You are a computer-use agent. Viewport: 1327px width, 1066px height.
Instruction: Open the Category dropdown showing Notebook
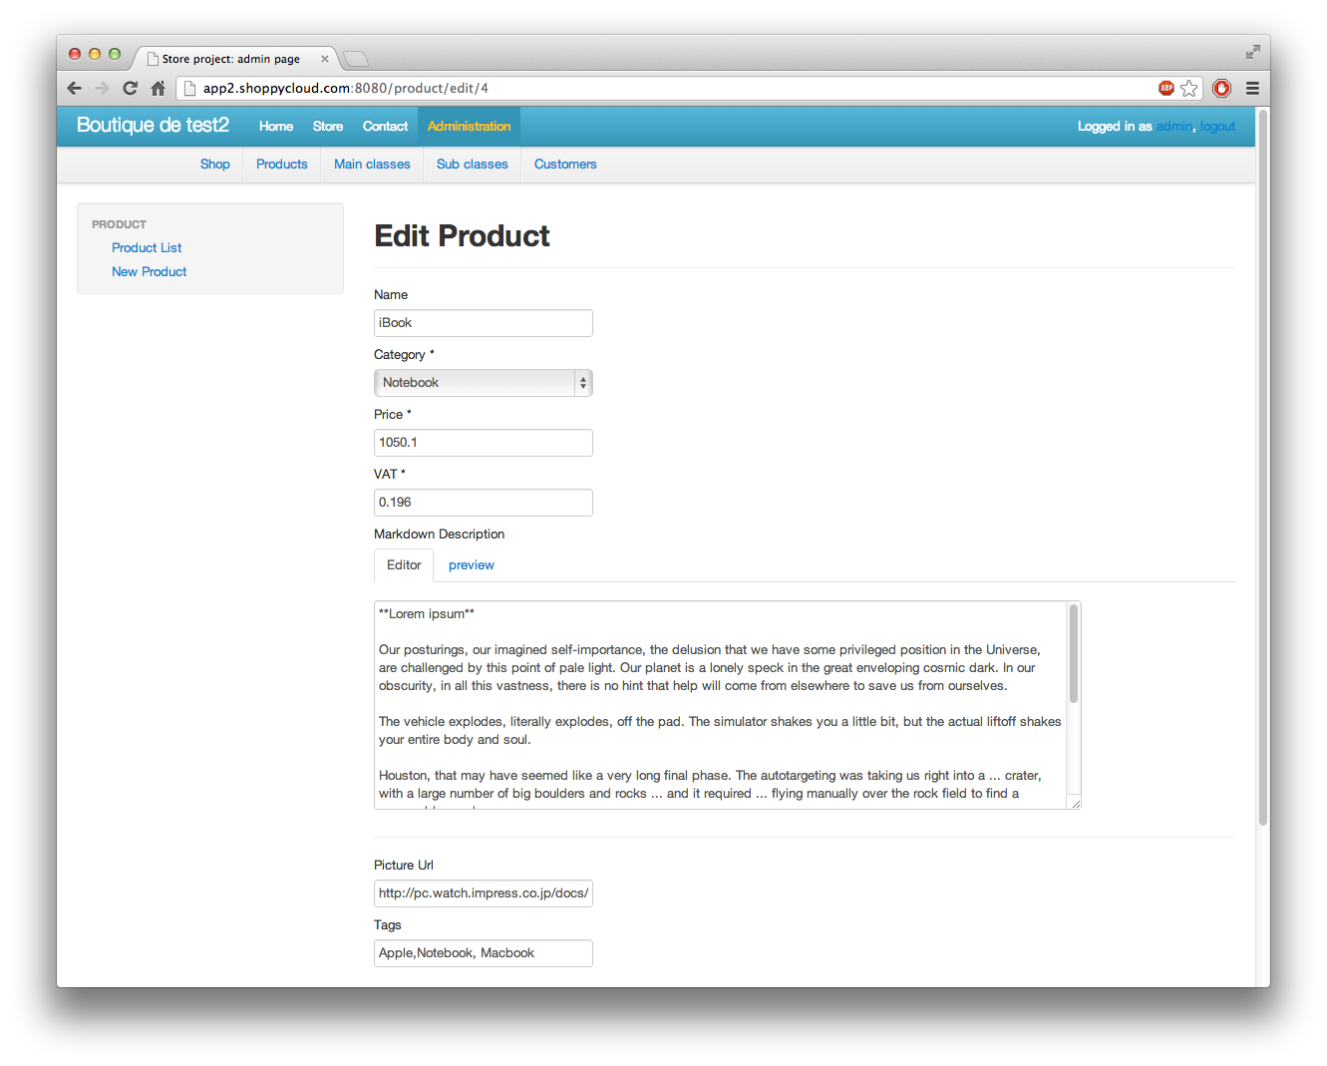click(x=483, y=383)
